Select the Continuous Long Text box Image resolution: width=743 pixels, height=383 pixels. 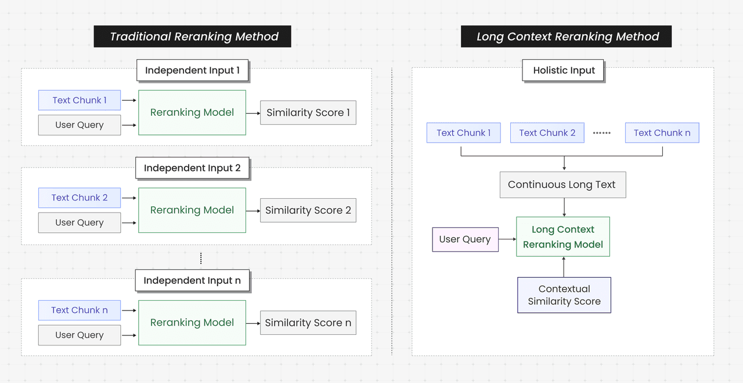[562, 185]
